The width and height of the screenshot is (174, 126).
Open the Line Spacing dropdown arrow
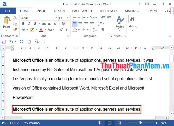coord(104,24)
